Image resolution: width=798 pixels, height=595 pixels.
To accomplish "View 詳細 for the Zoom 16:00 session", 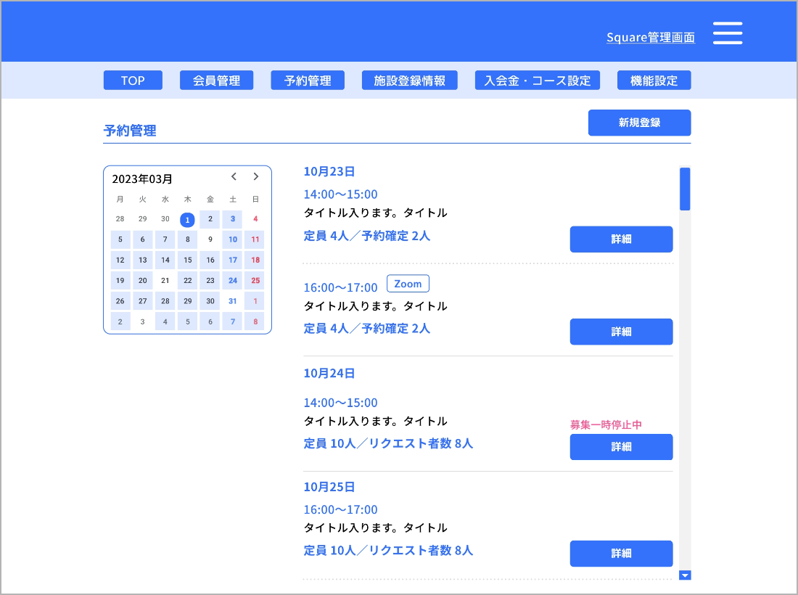I will coord(621,332).
